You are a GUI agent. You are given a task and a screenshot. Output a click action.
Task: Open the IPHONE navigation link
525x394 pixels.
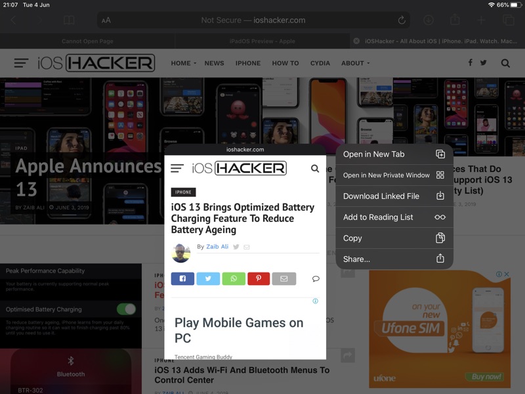tap(248, 63)
